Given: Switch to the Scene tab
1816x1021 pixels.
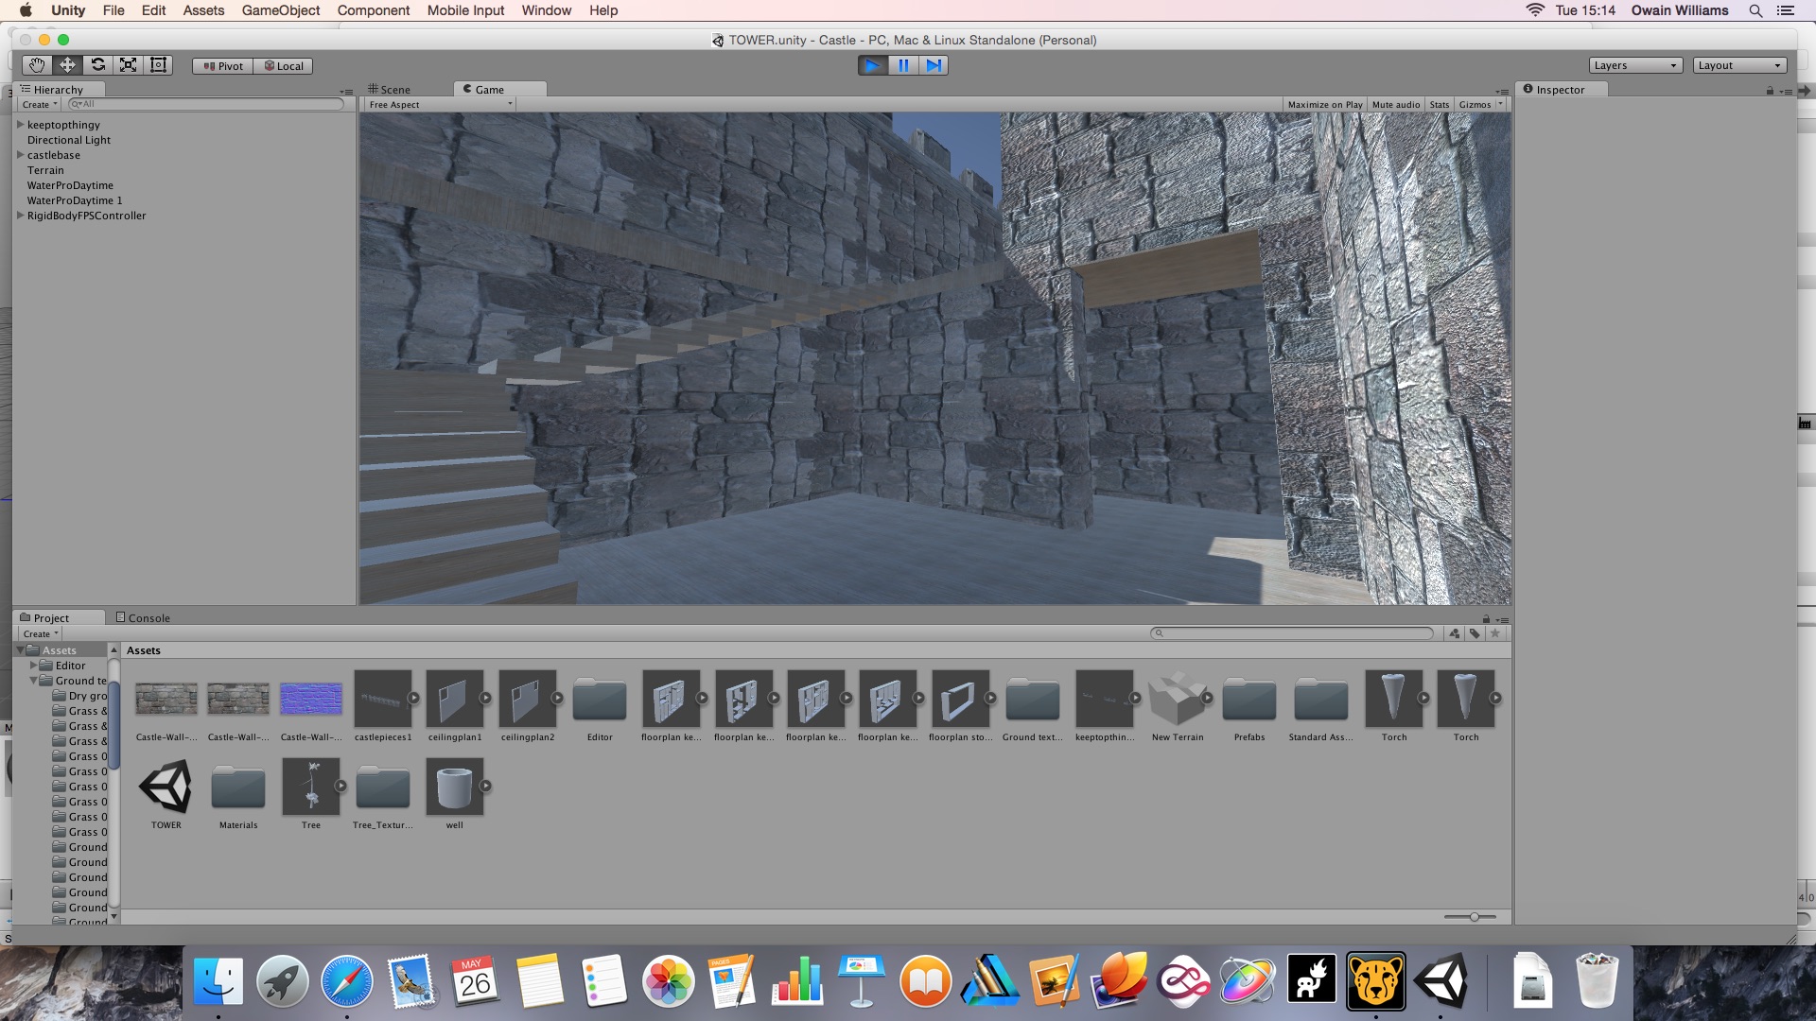Looking at the screenshot, I should 390,90.
